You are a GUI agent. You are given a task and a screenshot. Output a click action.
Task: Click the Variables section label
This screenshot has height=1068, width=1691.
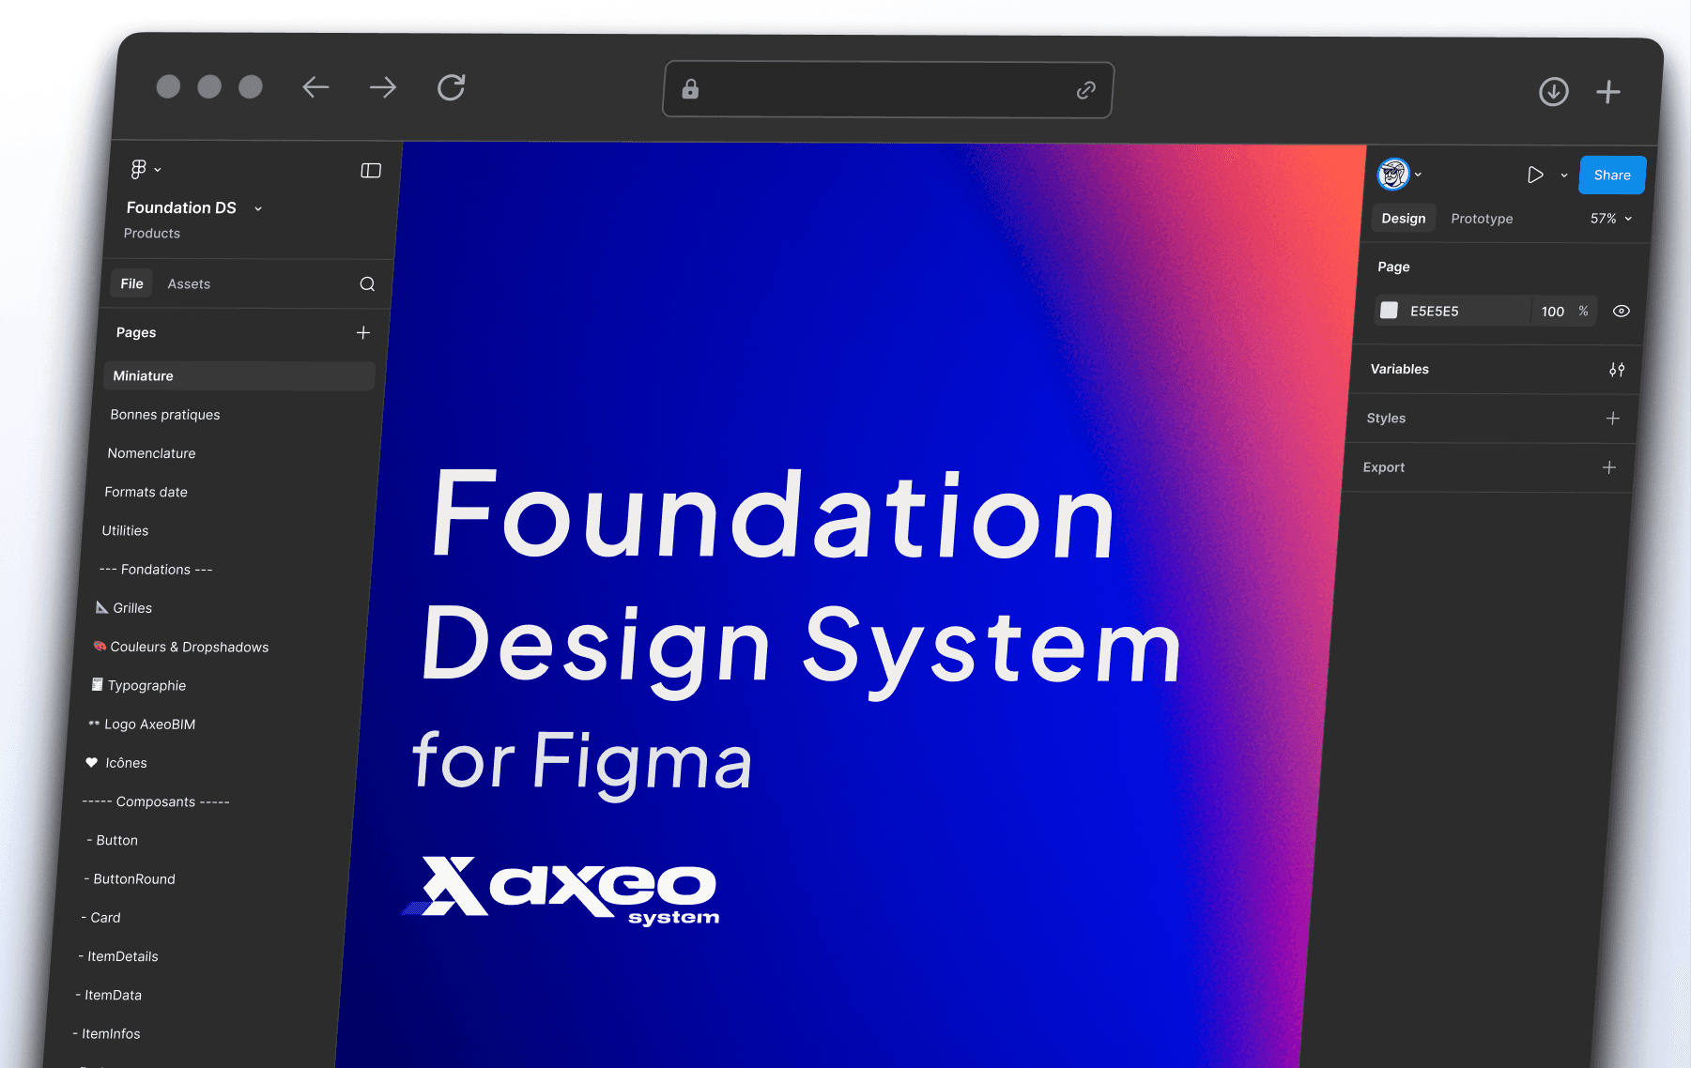[1400, 370]
